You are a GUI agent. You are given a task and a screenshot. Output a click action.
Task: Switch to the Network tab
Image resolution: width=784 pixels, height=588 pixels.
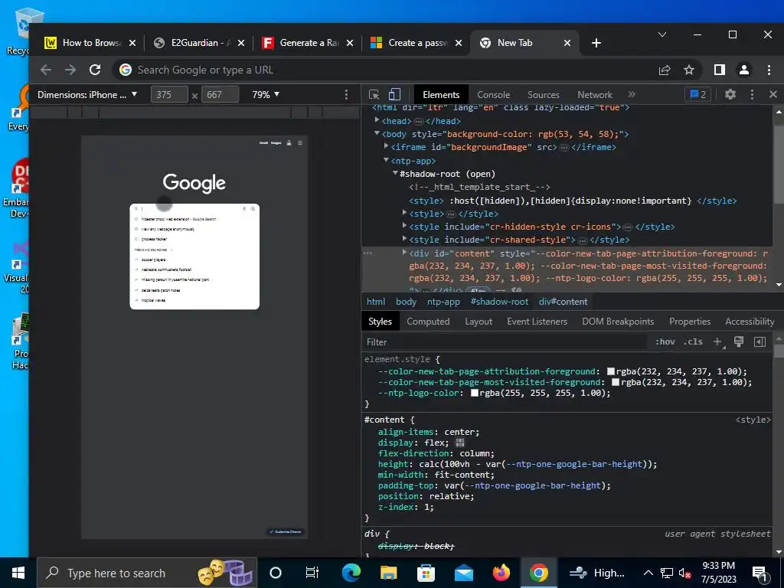coord(594,94)
